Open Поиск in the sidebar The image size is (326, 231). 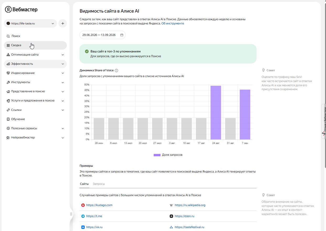[35, 36]
